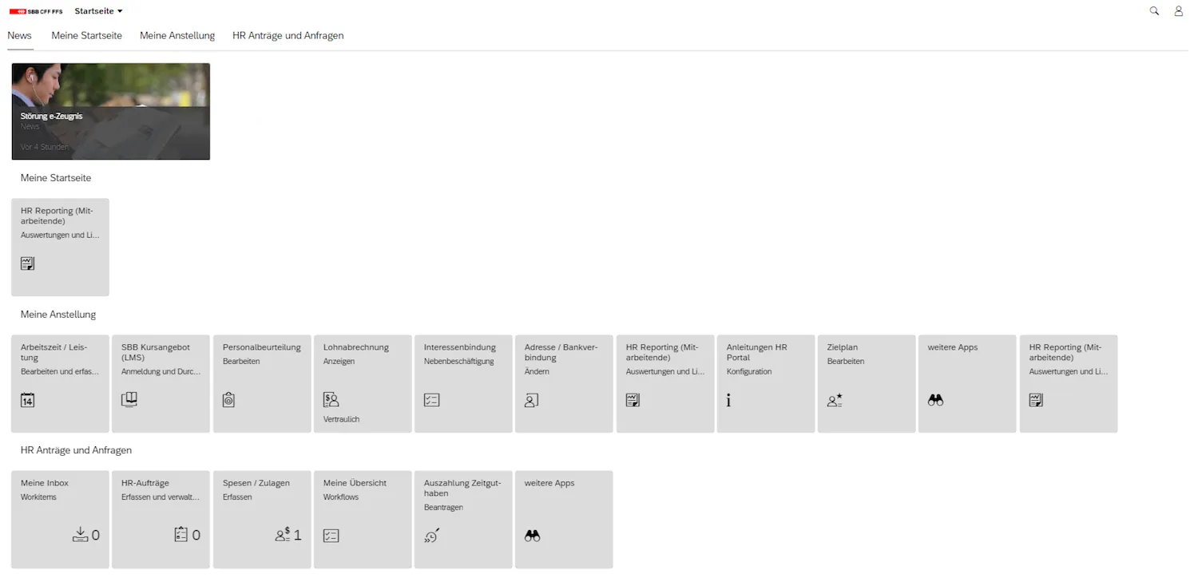Open the Interessenbindung tile
Image resolution: width=1198 pixels, height=582 pixels.
point(463,383)
